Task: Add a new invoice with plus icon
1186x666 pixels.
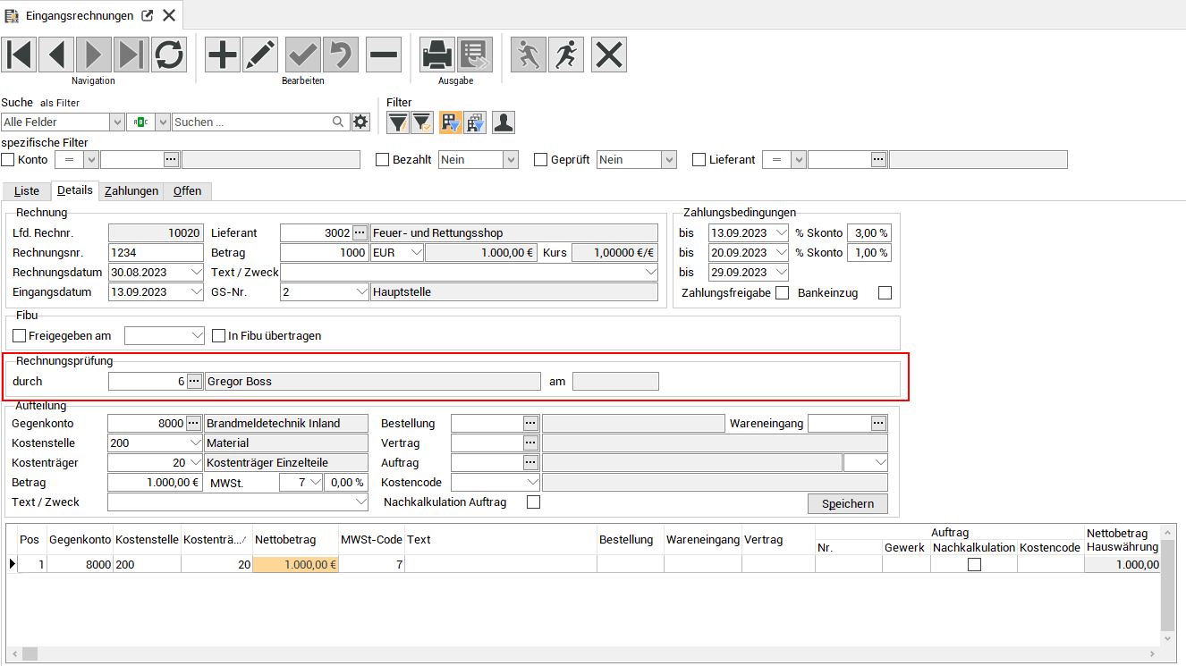Action: point(223,55)
